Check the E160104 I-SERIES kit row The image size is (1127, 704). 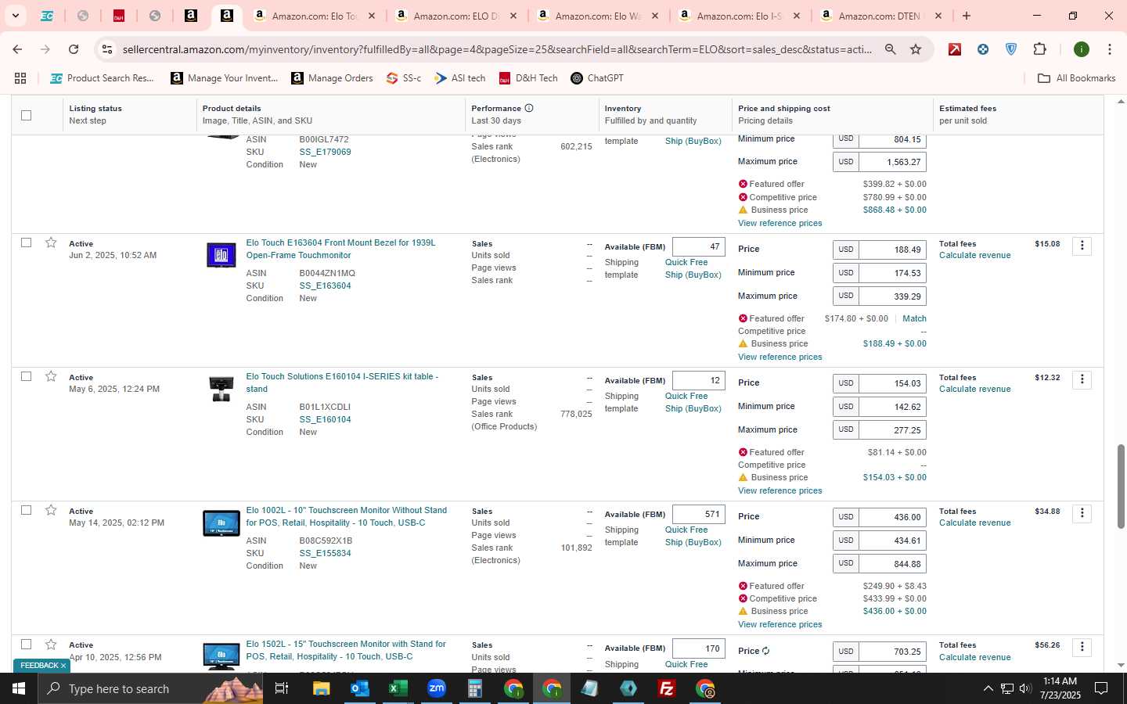pos(26,376)
